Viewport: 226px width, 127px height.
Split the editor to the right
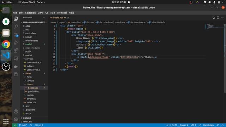(218, 18)
